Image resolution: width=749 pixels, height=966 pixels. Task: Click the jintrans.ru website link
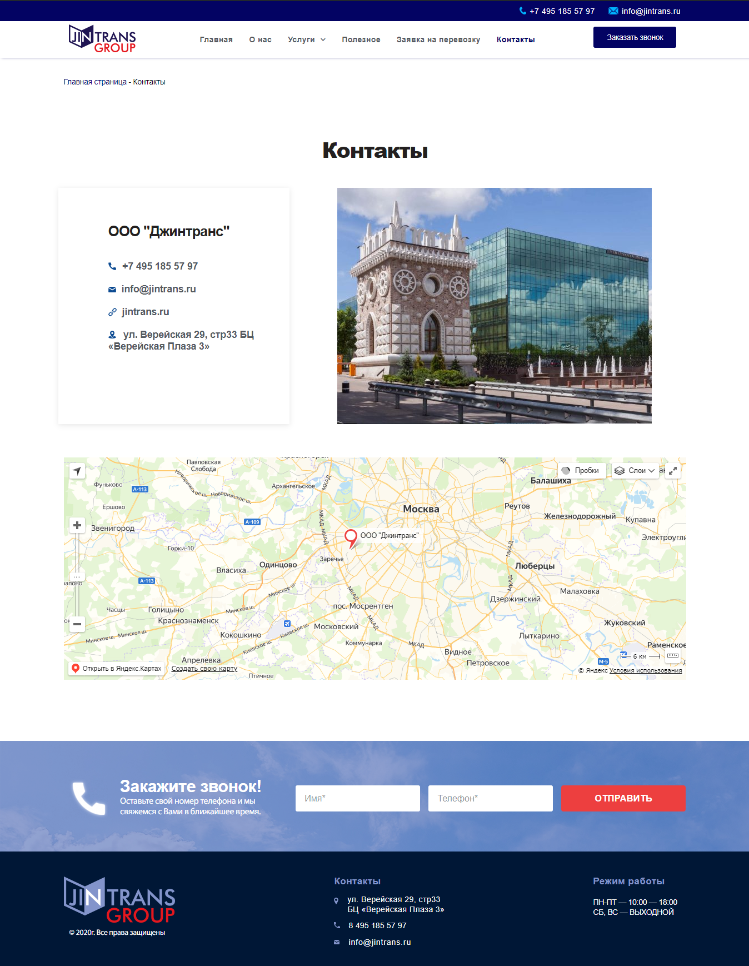(146, 312)
